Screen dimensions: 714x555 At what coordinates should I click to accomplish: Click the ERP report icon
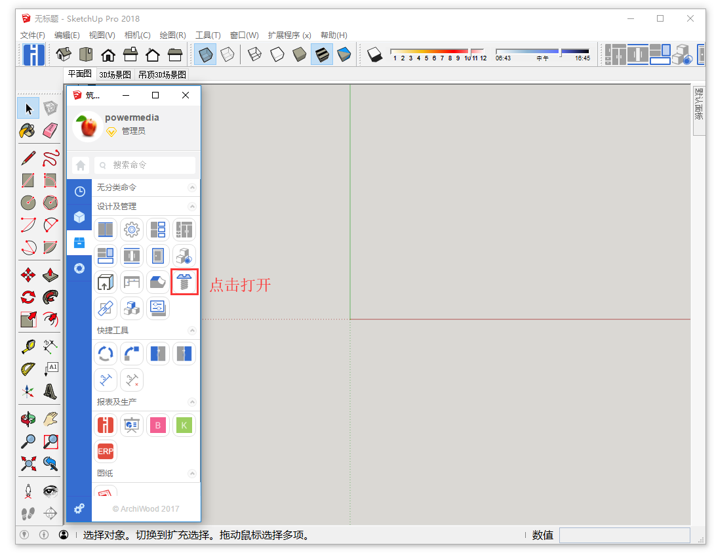[106, 451]
